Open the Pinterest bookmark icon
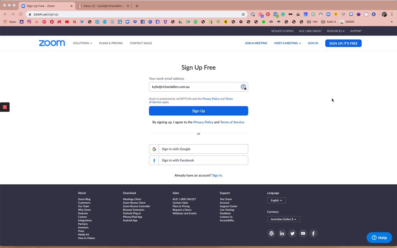 click(52, 22)
